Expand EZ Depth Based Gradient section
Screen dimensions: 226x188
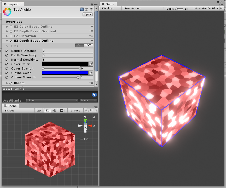pyautogui.click(x=7, y=31)
